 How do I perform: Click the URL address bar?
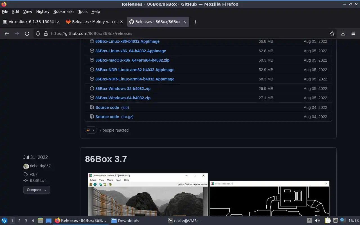(186, 33)
